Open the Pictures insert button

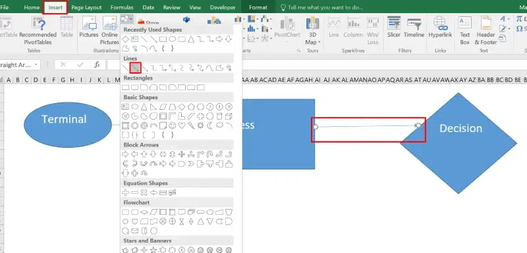89,27
